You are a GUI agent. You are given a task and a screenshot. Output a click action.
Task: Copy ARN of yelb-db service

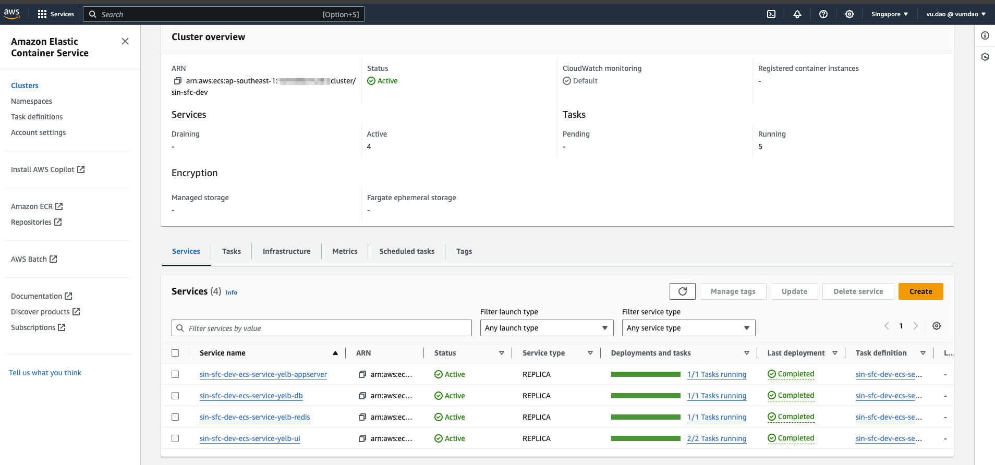tap(362, 396)
